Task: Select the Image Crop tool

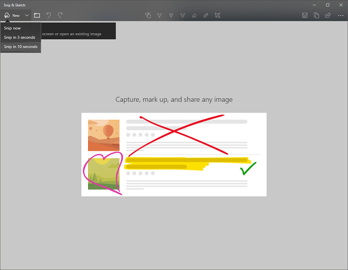Action: click(x=217, y=15)
